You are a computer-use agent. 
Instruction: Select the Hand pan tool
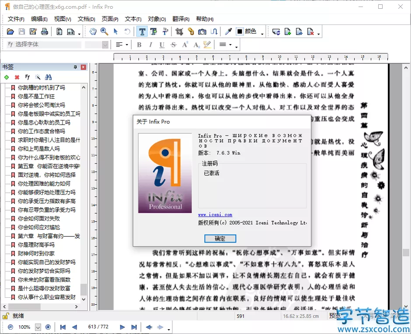click(93, 32)
